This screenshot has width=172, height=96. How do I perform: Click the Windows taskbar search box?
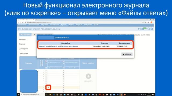pos(33,95)
